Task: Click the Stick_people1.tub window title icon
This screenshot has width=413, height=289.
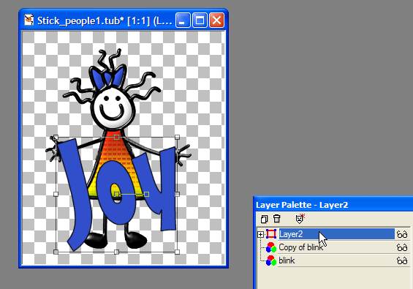Action: [29, 20]
